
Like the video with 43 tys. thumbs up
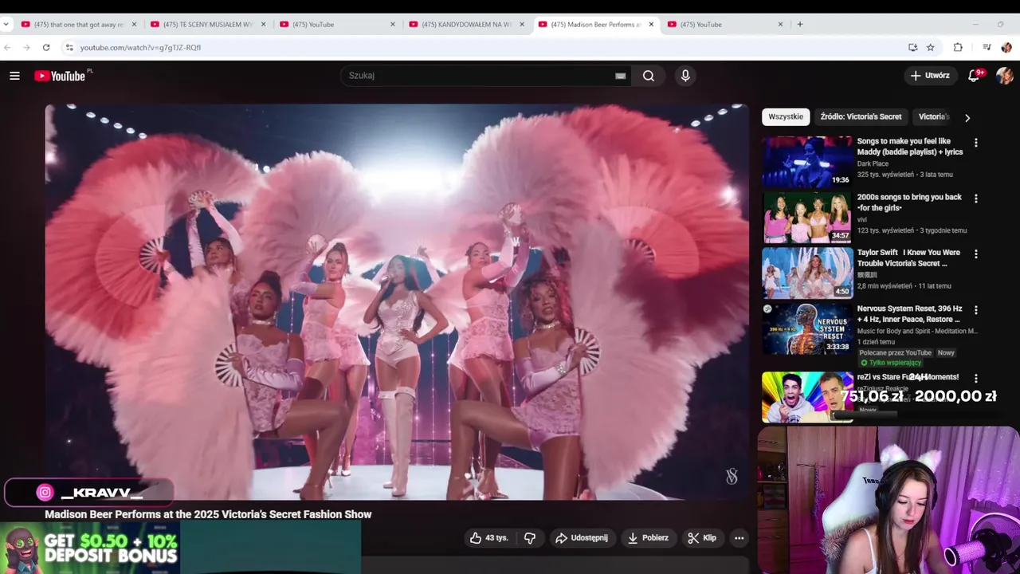point(488,538)
